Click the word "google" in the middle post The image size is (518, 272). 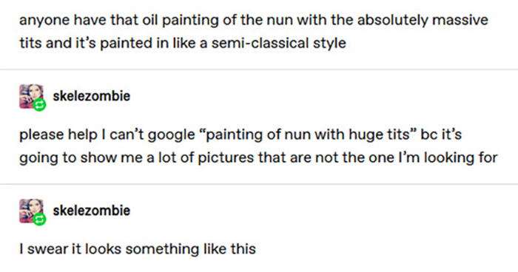pyautogui.click(x=172, y=135)
